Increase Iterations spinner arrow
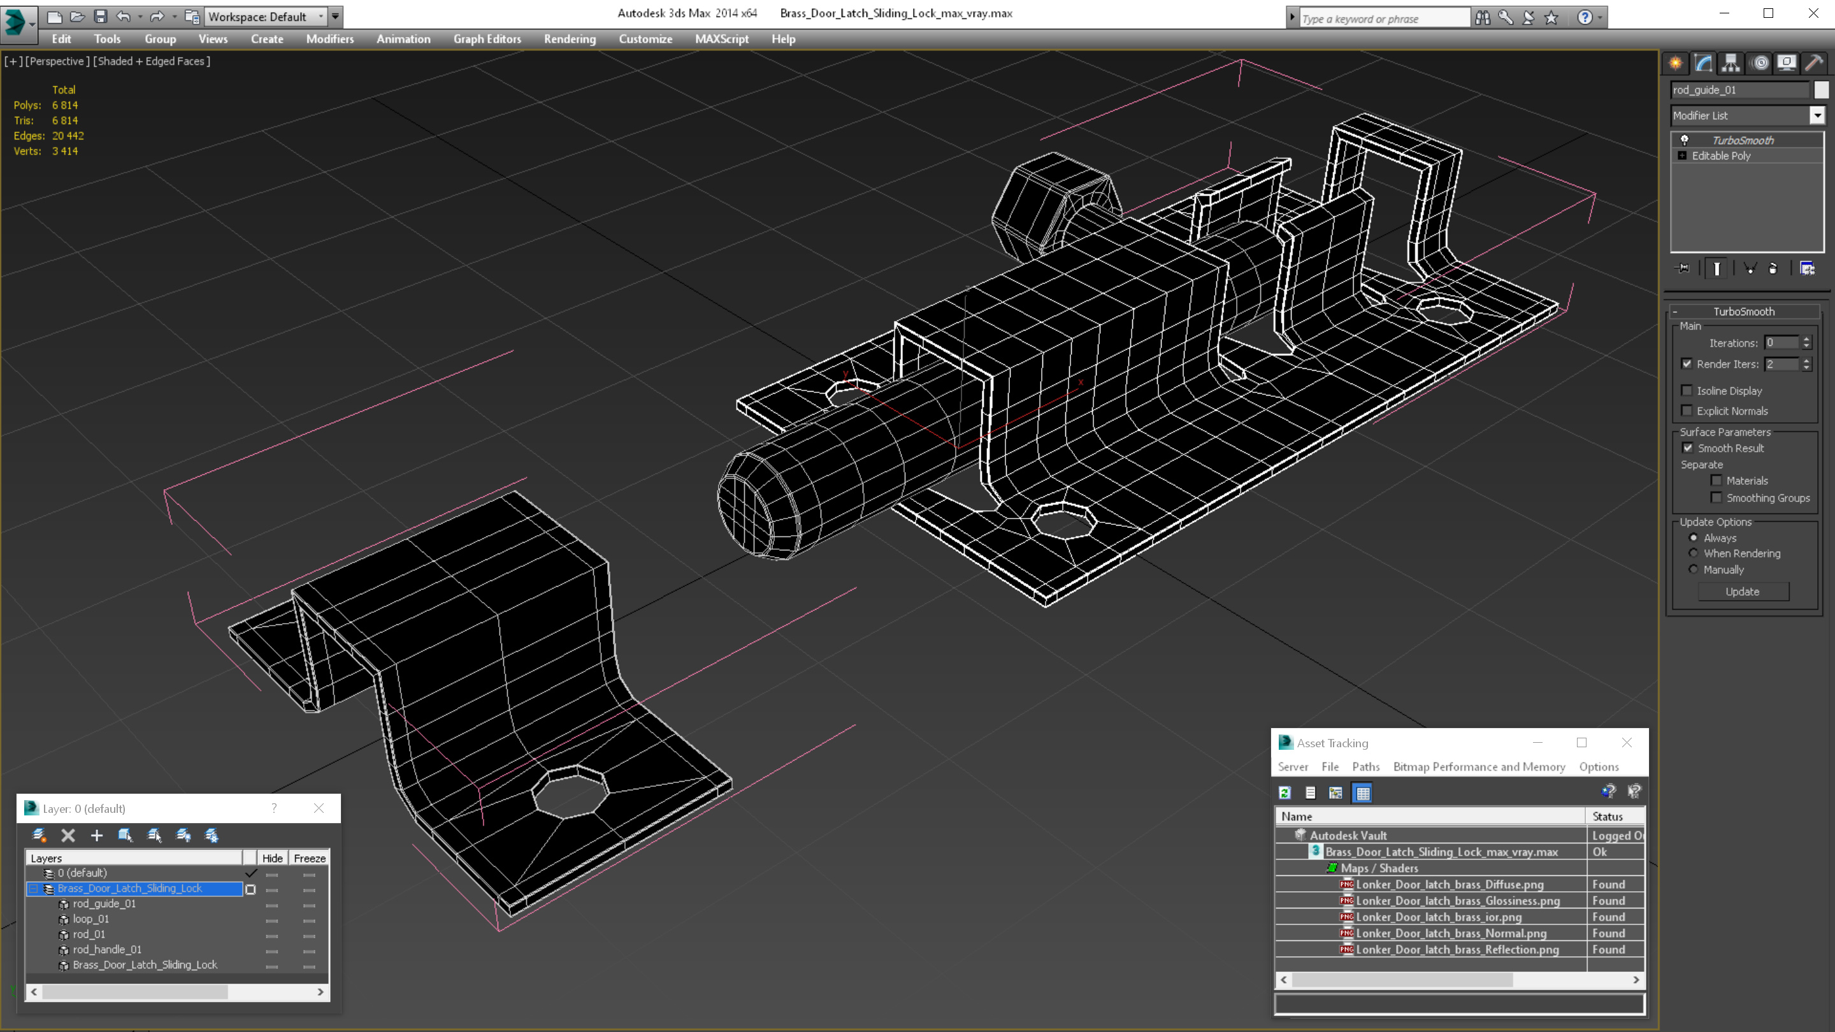Screen dimensions: 1835x1032 [1806, 339]
